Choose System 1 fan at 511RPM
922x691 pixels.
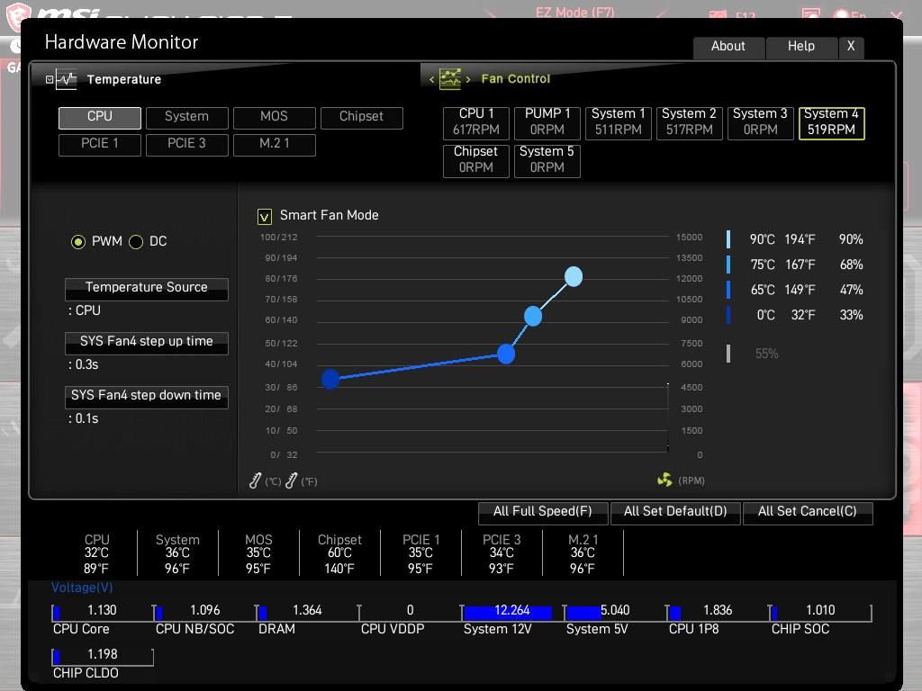point(619,122)
